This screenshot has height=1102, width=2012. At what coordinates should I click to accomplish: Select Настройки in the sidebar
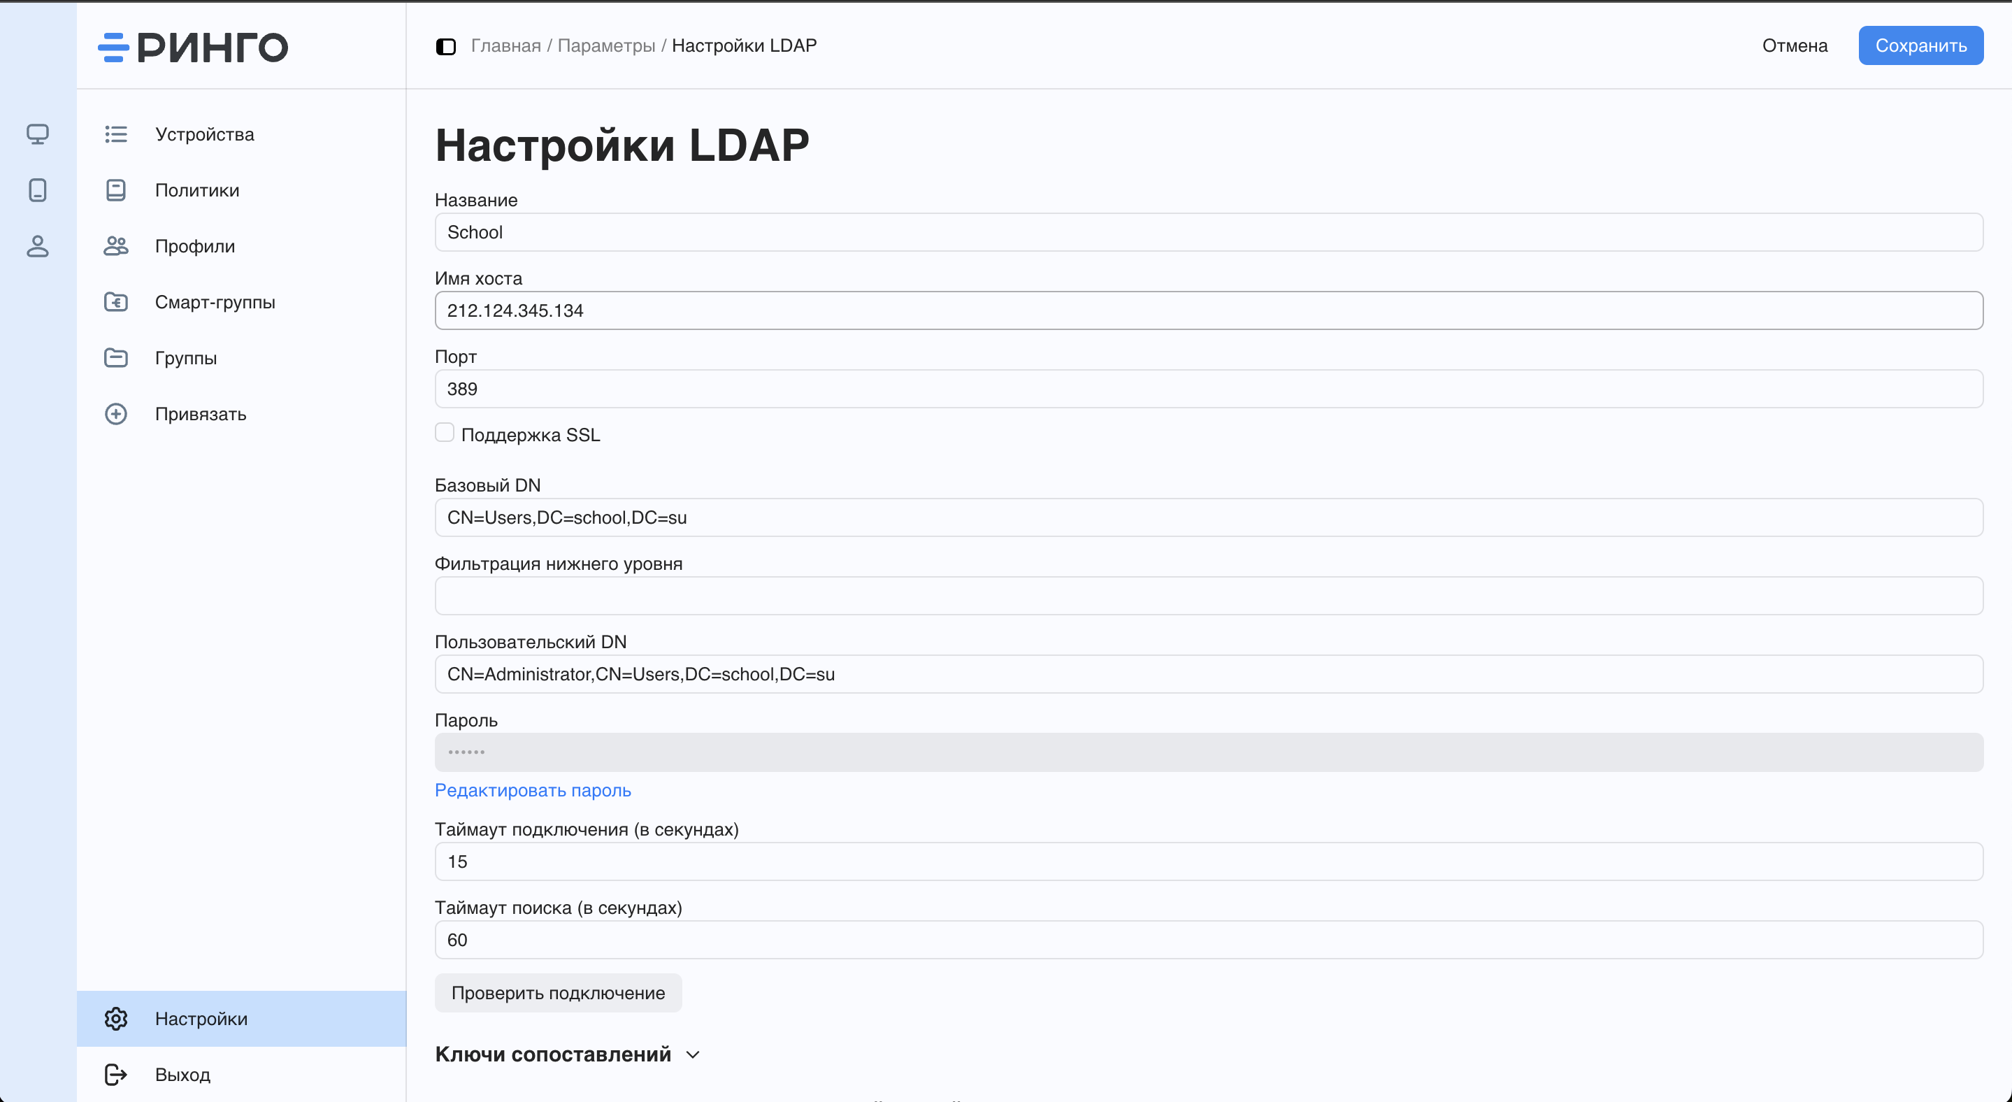tap(201, 1018)
